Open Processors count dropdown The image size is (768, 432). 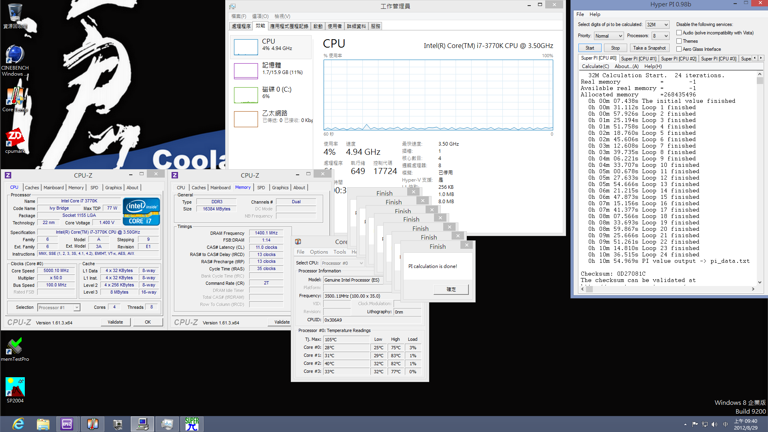click(x=660, y=36)
